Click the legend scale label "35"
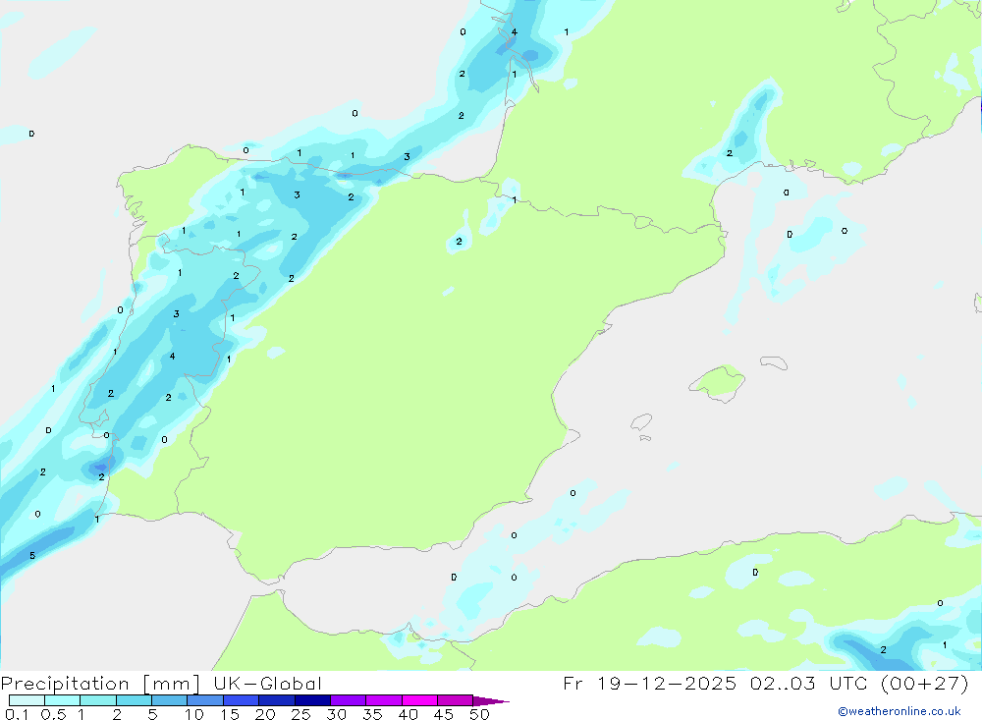Screen dimensions: 982x720 [372, 714]
